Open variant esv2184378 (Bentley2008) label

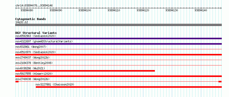34,63
